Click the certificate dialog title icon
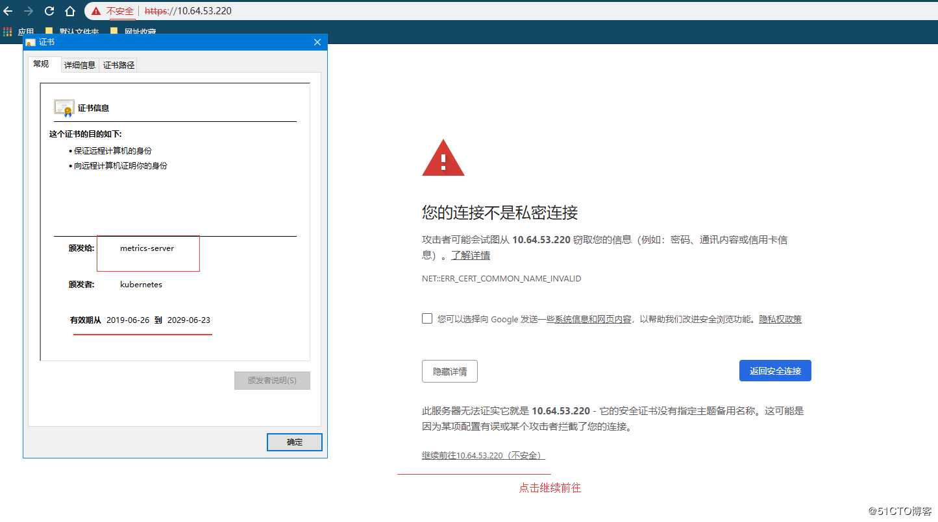938x522 pixels. pyautogui.click(x=31, y=42)
